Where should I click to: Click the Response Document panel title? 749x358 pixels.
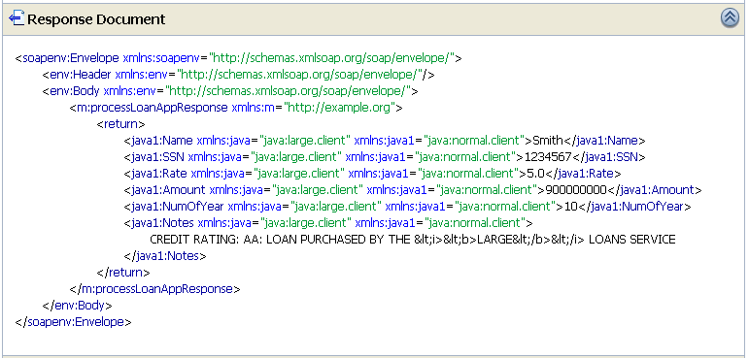[96, 19]
